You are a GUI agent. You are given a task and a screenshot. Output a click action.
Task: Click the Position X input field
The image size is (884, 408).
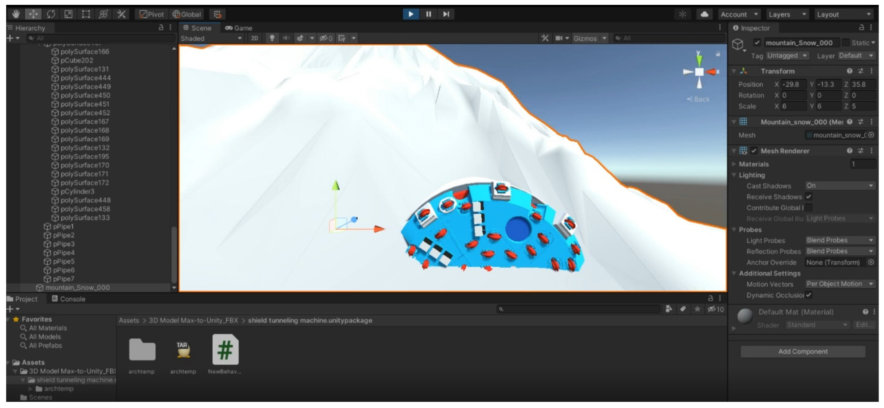click(x=793, y=84)
